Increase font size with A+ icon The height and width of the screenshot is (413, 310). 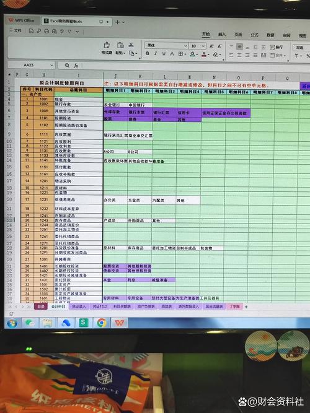click(211, 46)
